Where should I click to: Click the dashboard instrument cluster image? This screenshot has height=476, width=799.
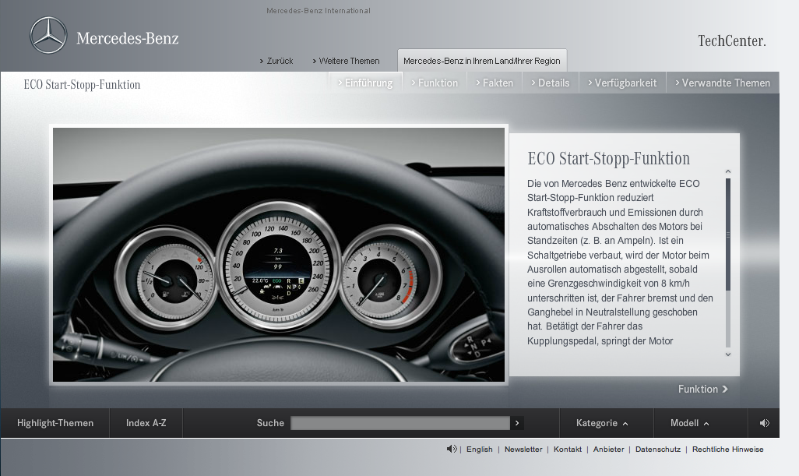279,254
